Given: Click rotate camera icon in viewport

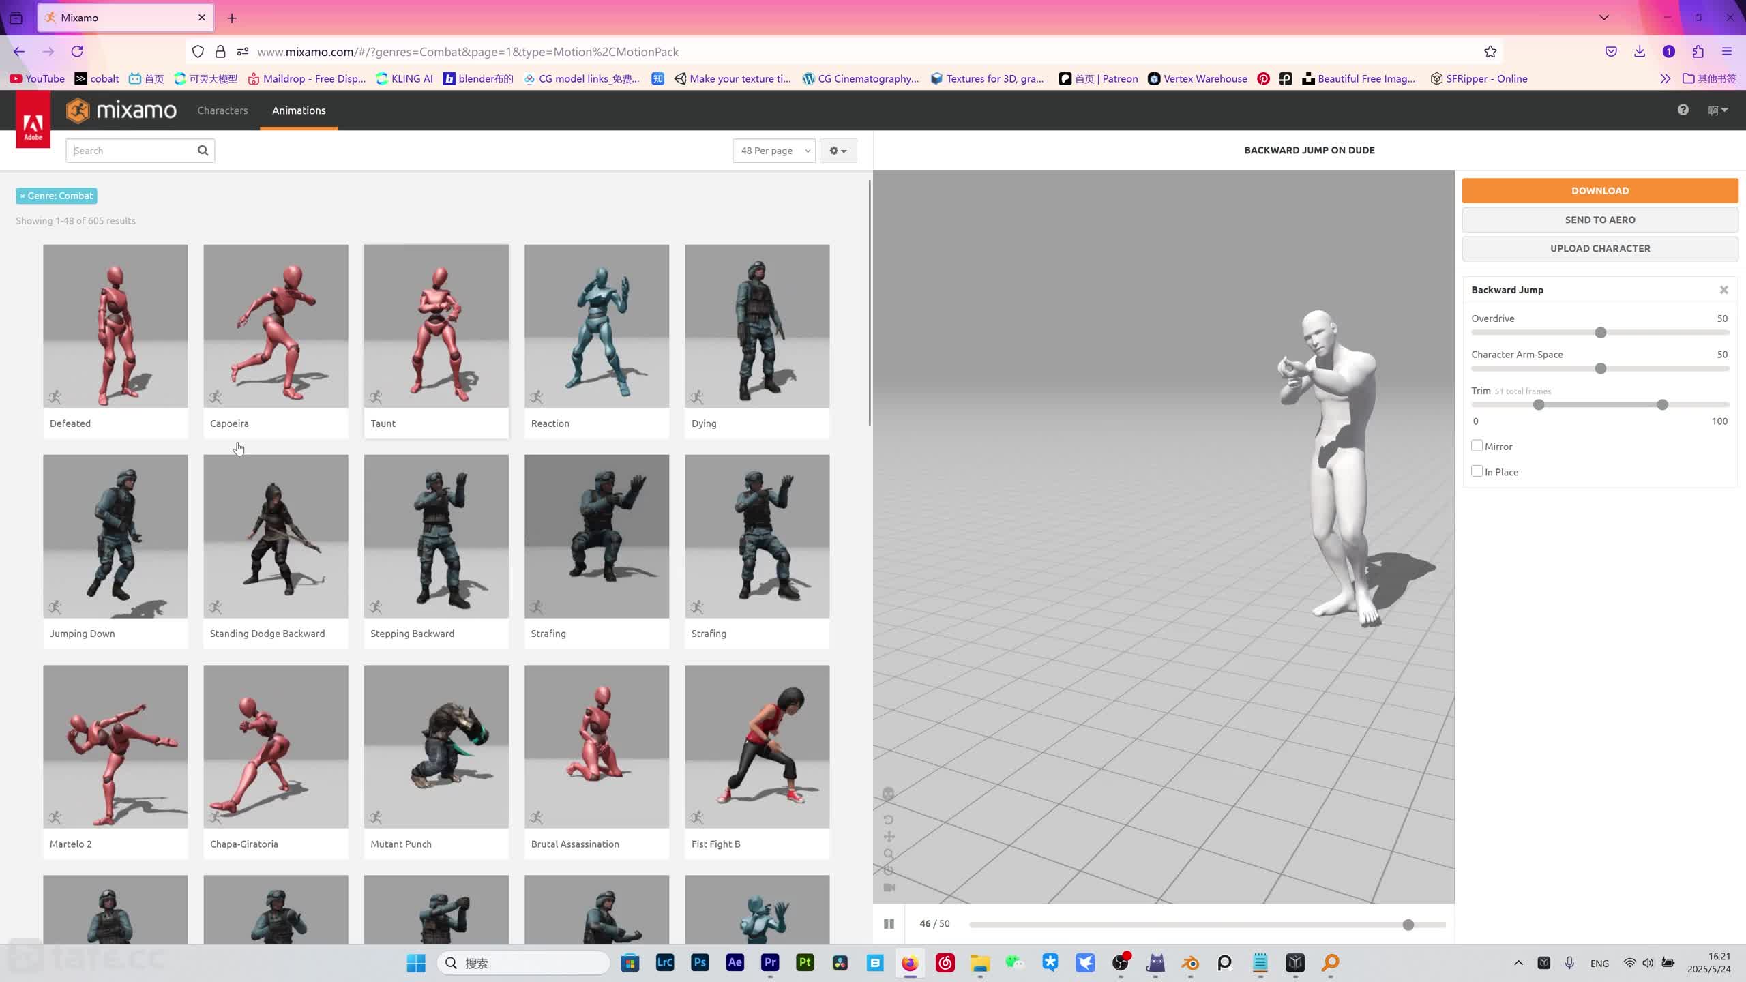Looking at the screenshot, I should [x=888, y=820].
